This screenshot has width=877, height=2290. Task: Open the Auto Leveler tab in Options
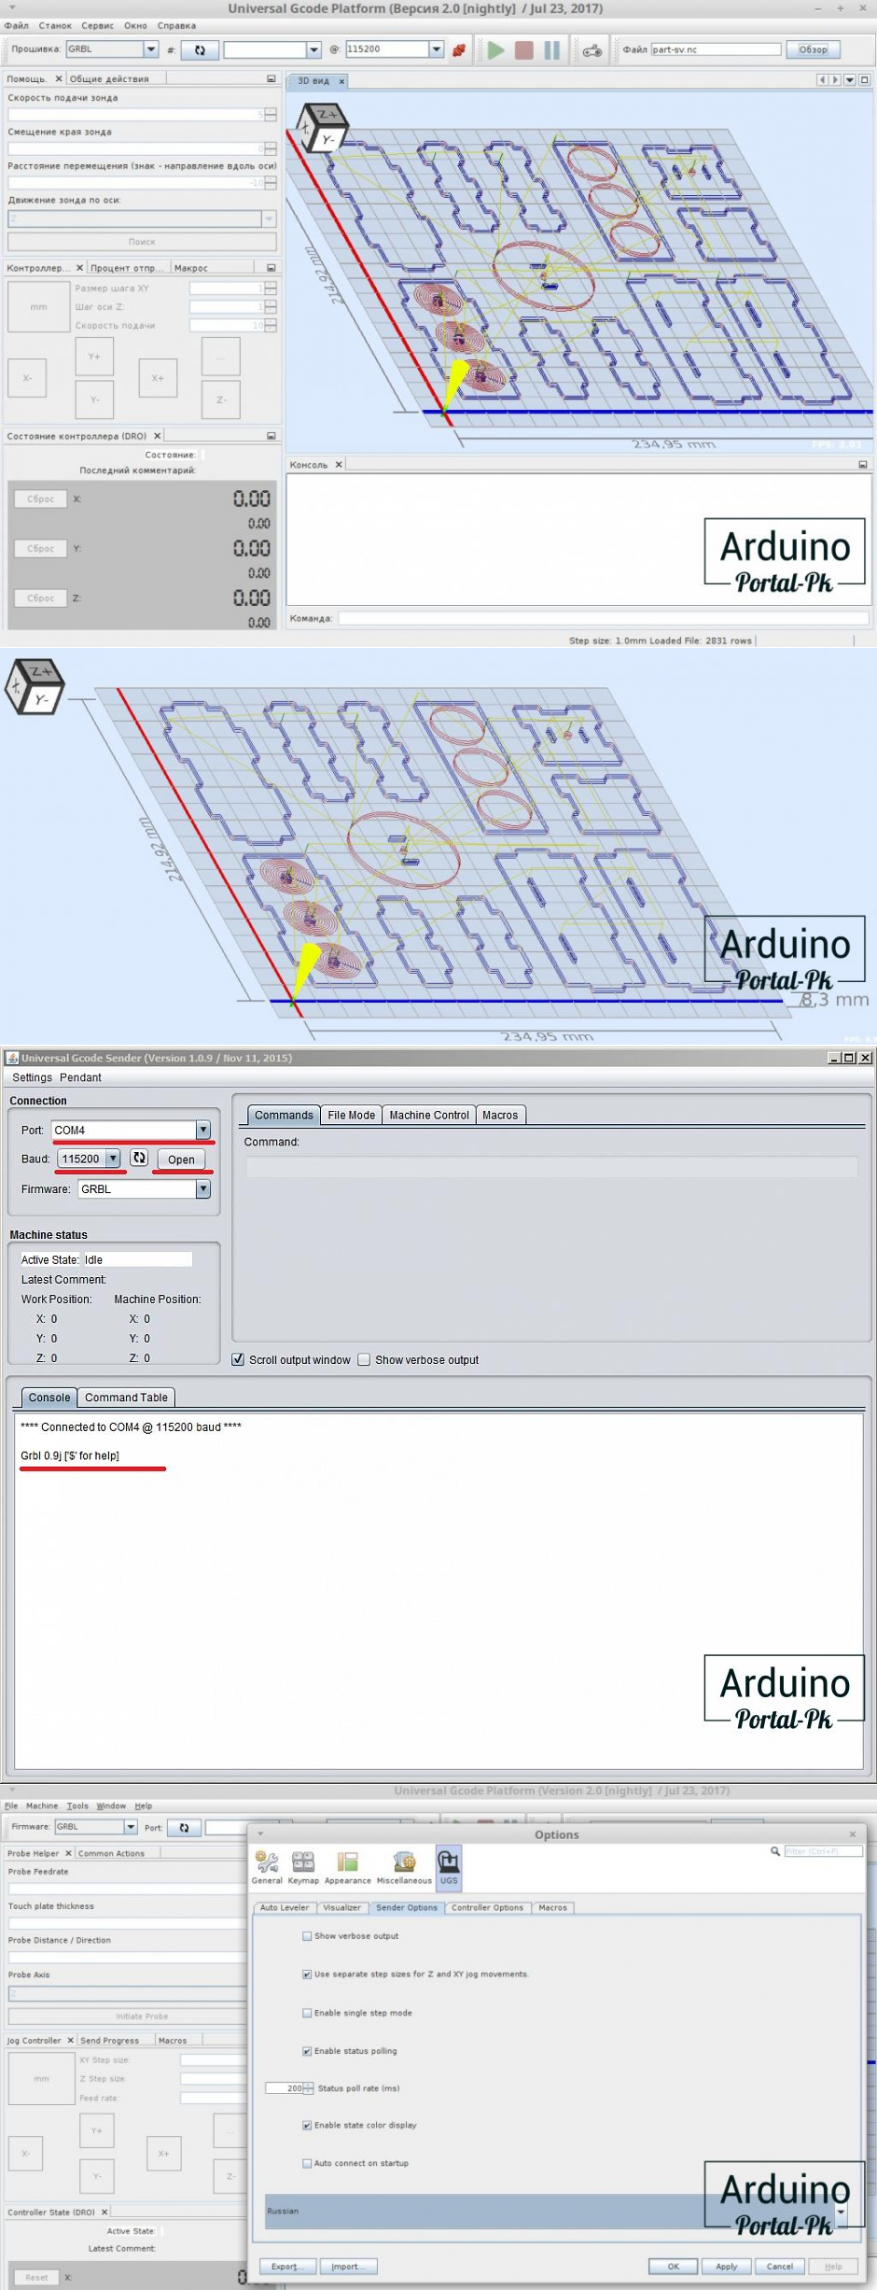click(x=285, y=1908)
